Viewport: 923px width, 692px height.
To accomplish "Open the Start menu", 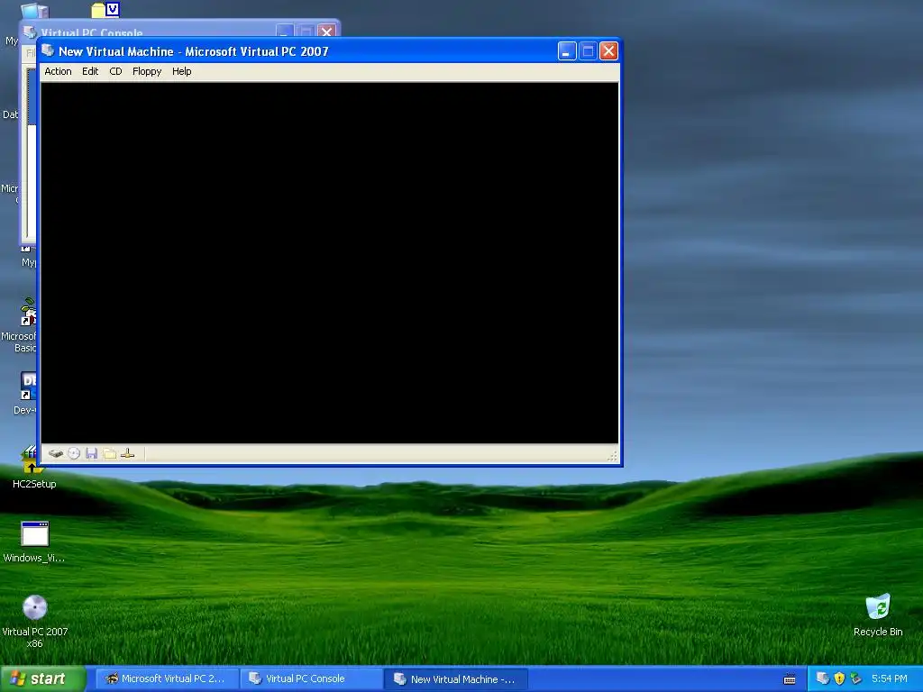I will [43, 679].
